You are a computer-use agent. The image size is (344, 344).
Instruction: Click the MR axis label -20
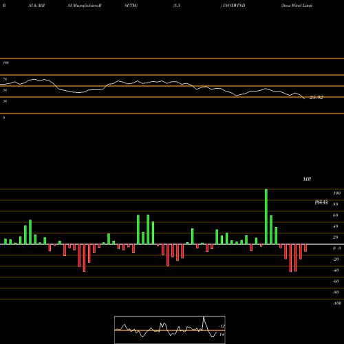pos(336,259)
